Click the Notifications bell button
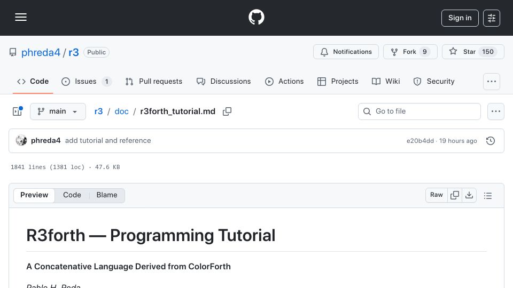This screenshot has width=513, height=288. [346, 52]
